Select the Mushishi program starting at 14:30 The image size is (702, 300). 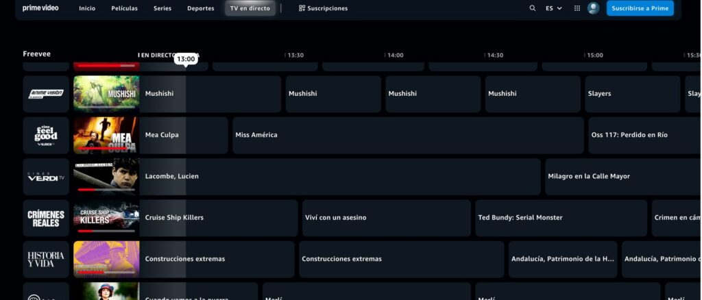pos(533,94)
